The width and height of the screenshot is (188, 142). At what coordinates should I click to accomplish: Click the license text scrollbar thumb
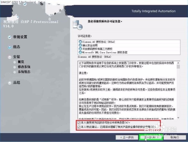click(178, 67)
